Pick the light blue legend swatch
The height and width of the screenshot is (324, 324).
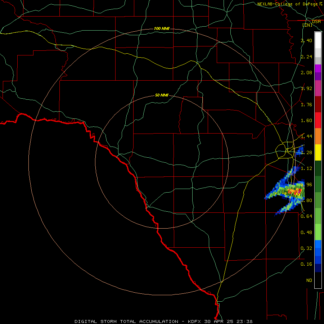pyautogui.click(x=318, y=244)
